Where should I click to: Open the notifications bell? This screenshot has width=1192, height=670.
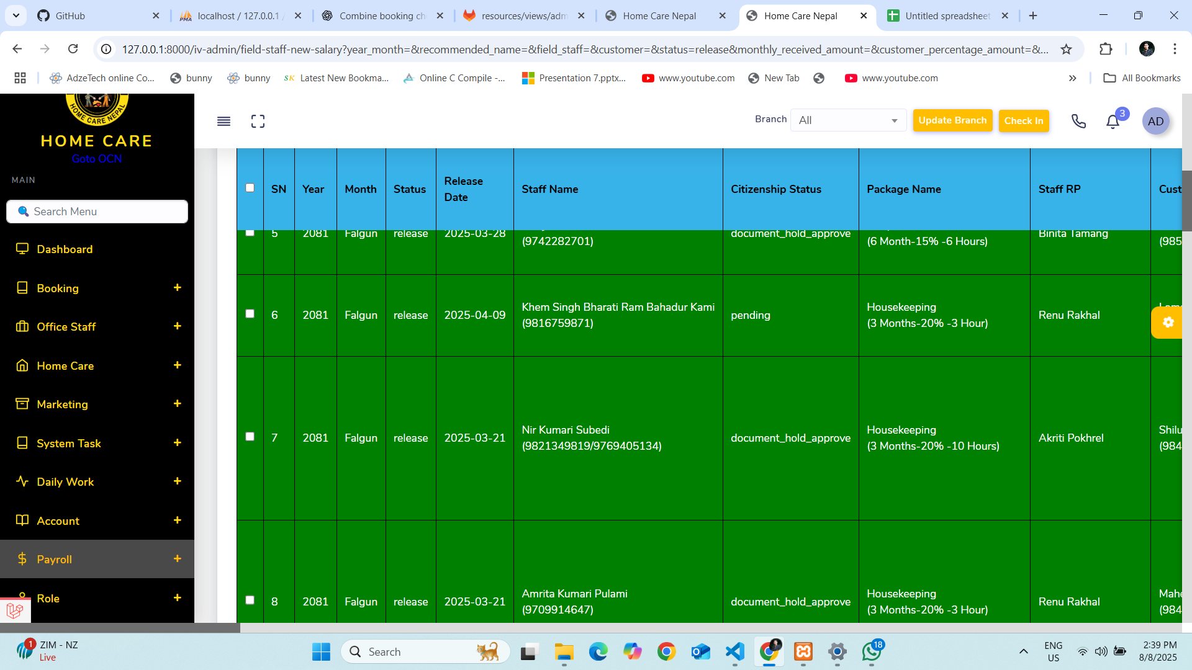(x=1113, y=122)
